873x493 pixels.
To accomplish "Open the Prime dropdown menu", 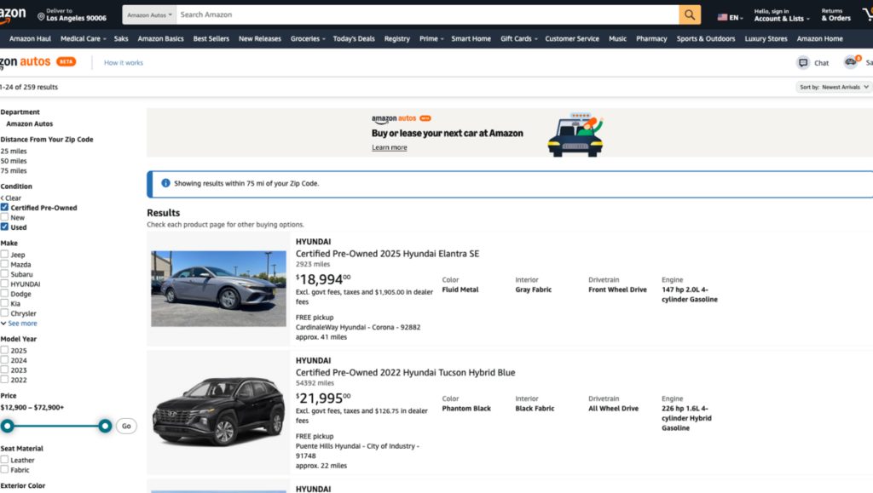I will coord(431,39).
